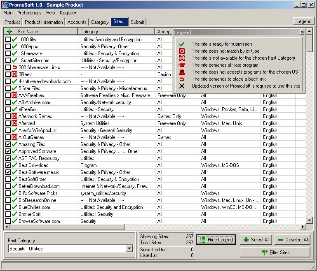Click legend red telephone affiliate program icon
The image size is (317, 271).
(182, 65)
